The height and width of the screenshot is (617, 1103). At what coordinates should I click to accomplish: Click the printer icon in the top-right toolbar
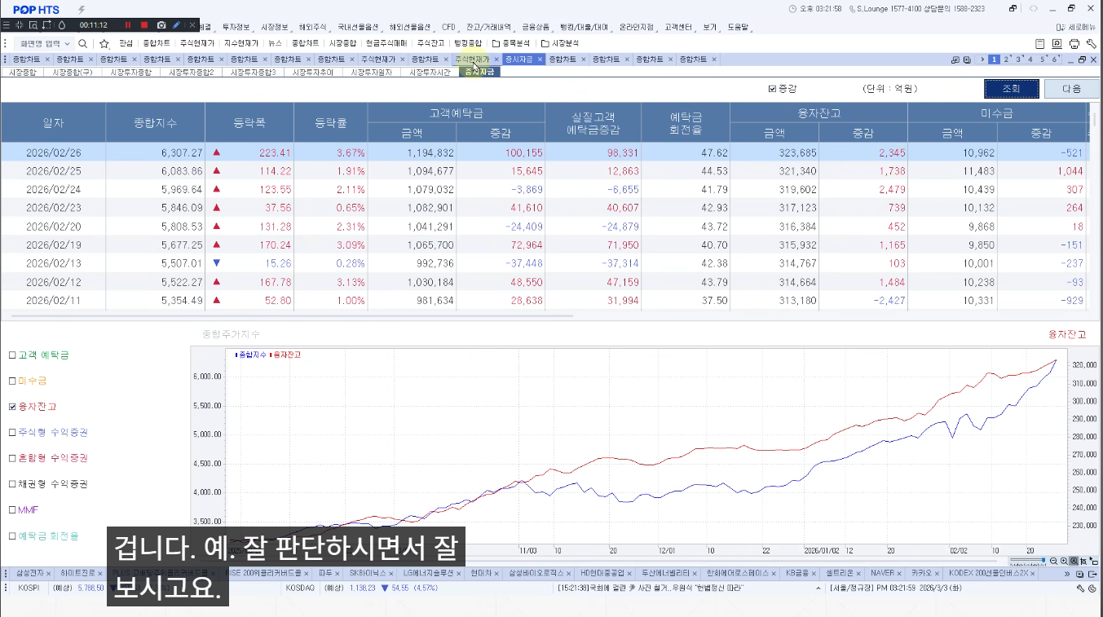point(1074,43)
